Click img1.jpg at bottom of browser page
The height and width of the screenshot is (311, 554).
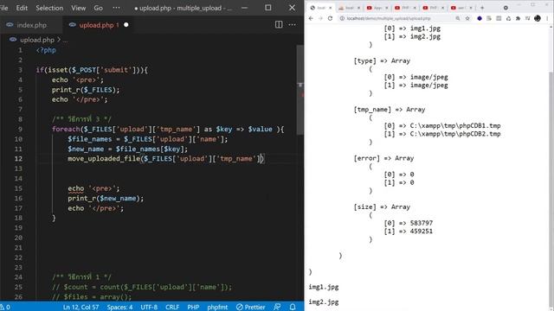pyautogui.click(x=324, y=287)
